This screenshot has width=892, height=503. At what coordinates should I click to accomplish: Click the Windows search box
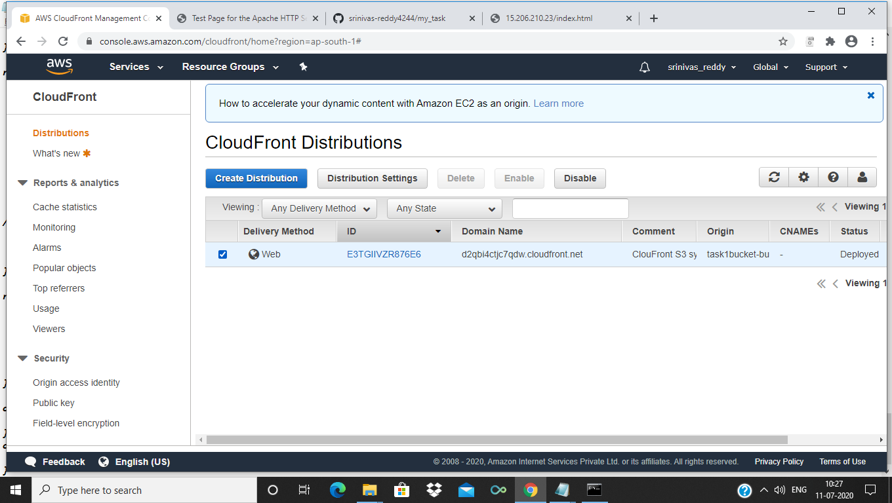coord(144,490)
